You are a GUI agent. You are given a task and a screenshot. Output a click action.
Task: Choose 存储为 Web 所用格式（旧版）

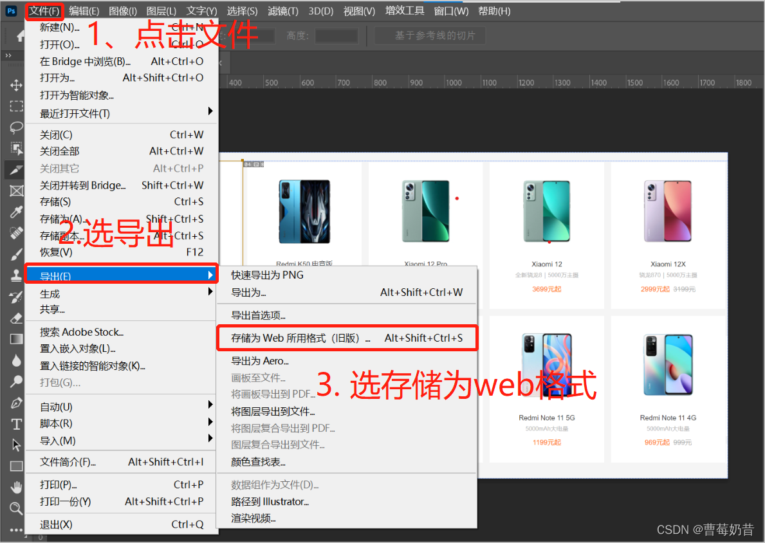[347, 338]
